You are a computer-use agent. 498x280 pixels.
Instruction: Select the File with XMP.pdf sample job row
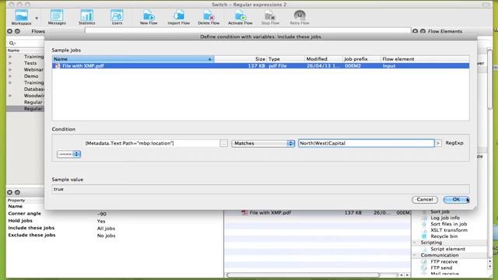pyautogui.click(x=261, y=65)
